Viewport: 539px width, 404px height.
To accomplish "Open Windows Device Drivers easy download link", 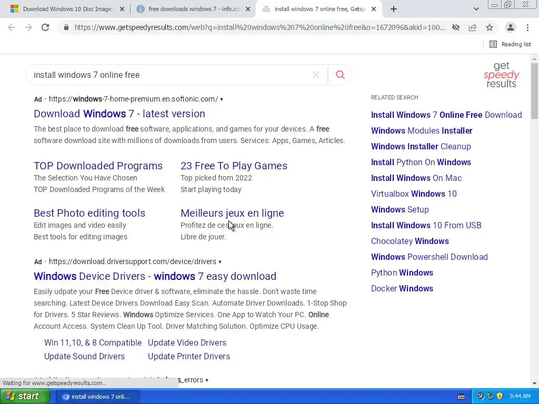I will [x=155, y=276].
